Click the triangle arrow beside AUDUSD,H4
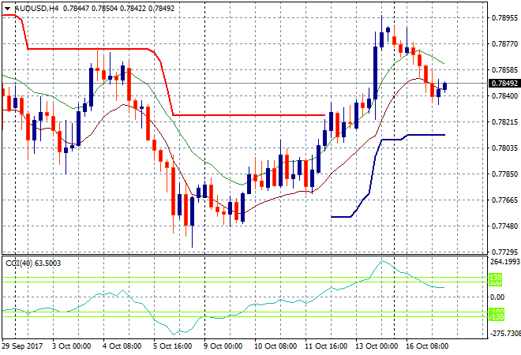This screenshot has height=355, width=521. [8, 9]
